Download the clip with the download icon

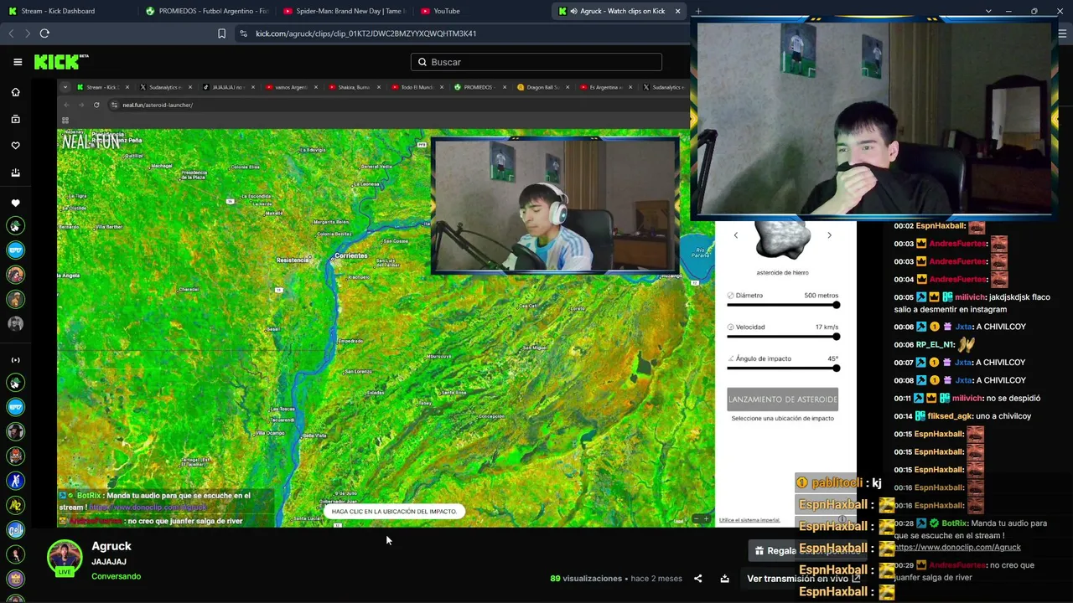pos(724,579)
